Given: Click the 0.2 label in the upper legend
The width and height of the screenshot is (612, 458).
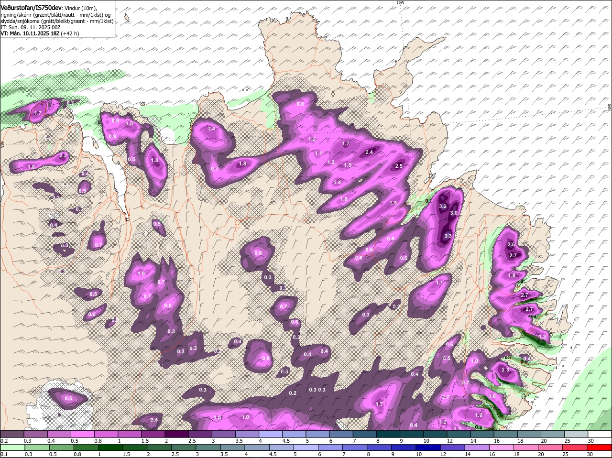Looking at the screenshot, I should (4, 441).
